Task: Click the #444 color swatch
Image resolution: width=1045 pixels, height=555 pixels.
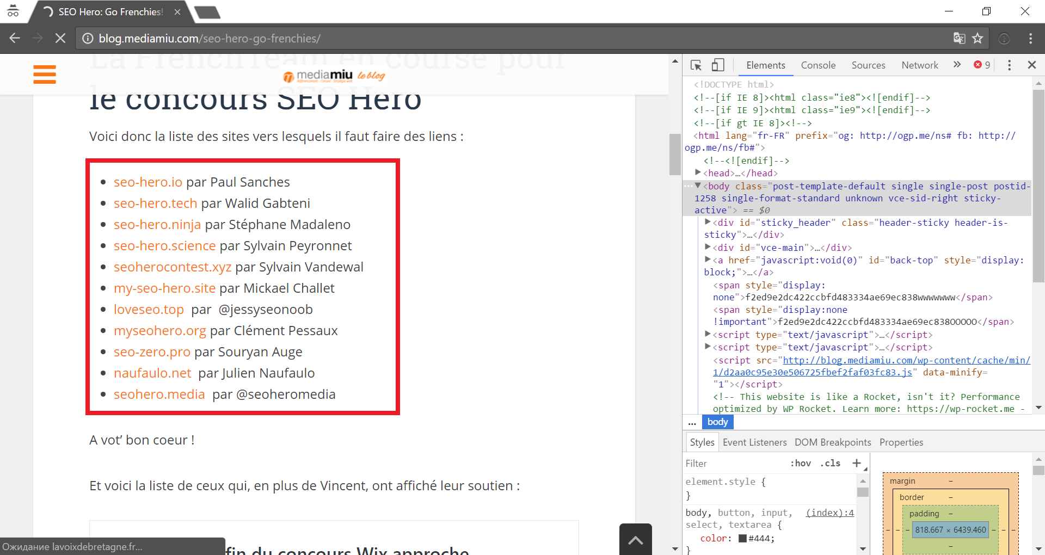Action: 742,538
